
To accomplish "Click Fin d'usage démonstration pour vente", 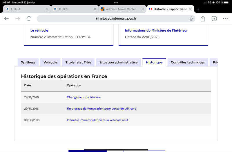I will tap(101, 109).
